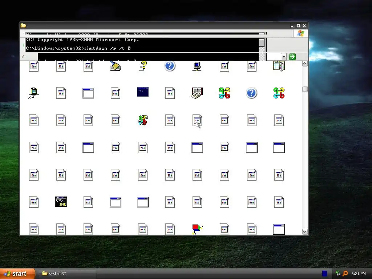Click the blue square icon on the taskbar
Viewport: 372px width, 279px height.
[x=324, y=274]
